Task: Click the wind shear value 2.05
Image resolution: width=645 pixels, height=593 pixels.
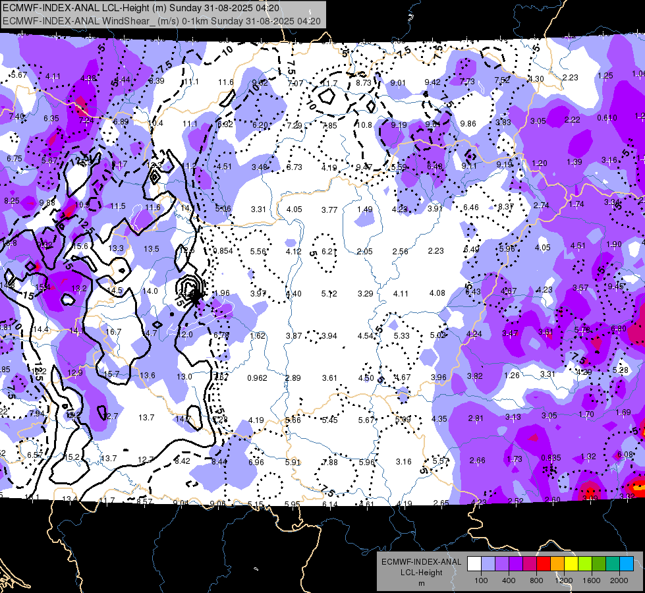Action: (x=365, y=252)
